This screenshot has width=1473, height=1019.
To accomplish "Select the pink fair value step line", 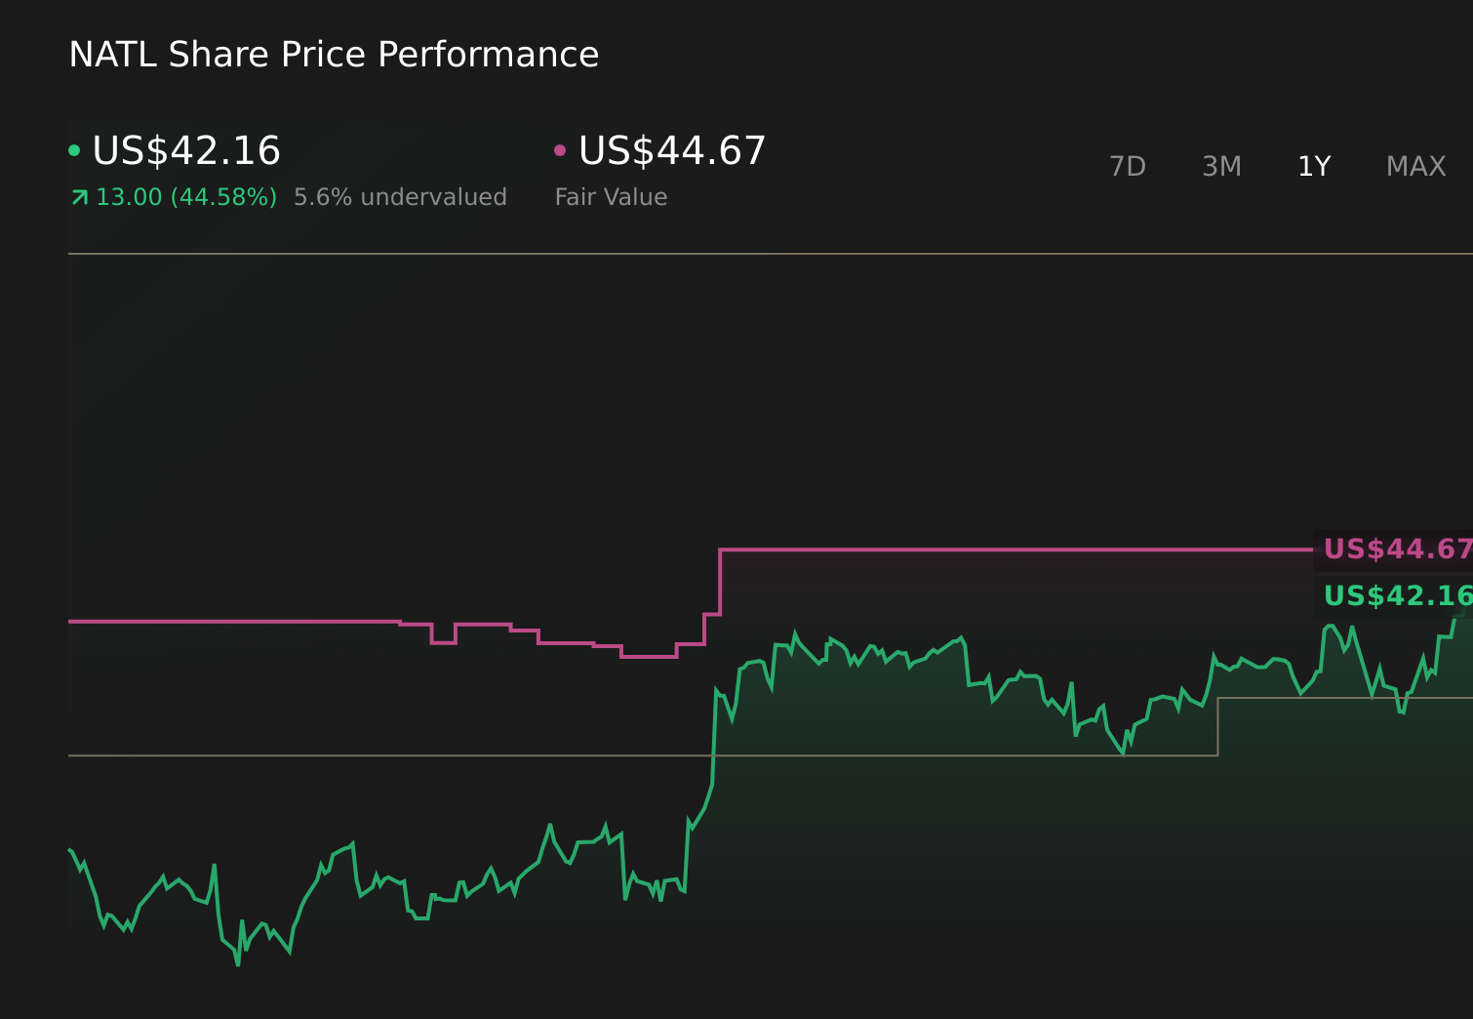I will 975,550.
